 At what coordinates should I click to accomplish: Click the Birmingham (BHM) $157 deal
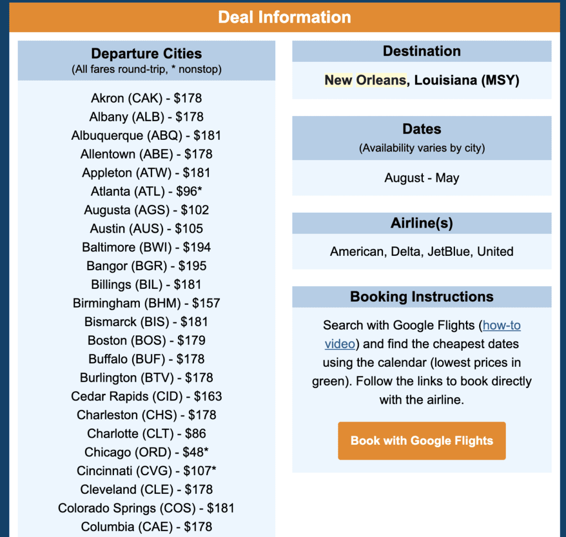[x=146, y=303]
